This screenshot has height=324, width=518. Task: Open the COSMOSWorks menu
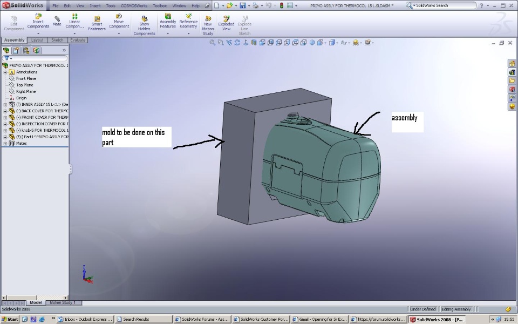pyautogui.click(x=134, y=5)
